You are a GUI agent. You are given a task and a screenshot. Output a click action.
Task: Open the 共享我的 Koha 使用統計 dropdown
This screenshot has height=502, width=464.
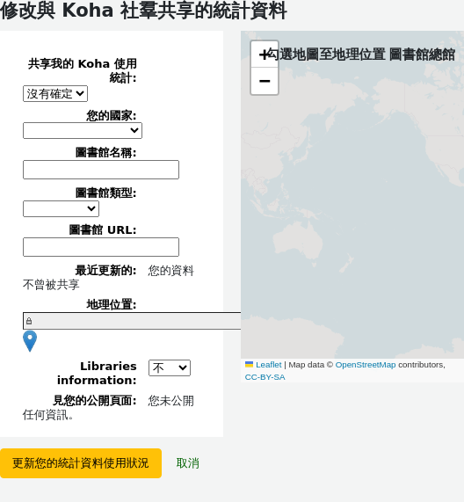[x=55, y=94]
